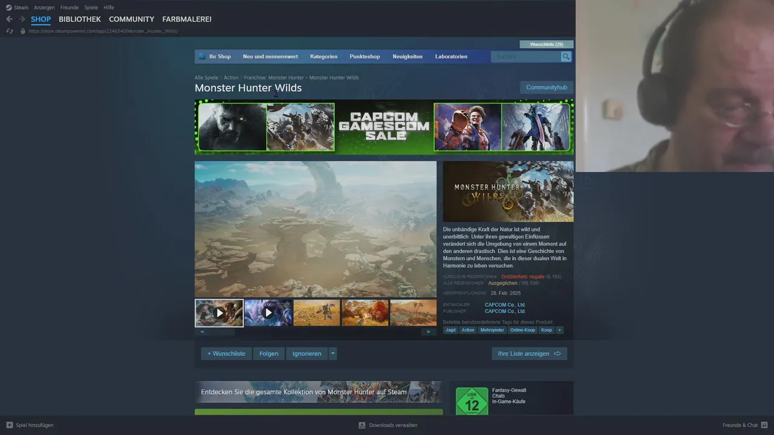
Task: Click the Alle Spiele breadcrumb
Action: (x=206, y=77)
